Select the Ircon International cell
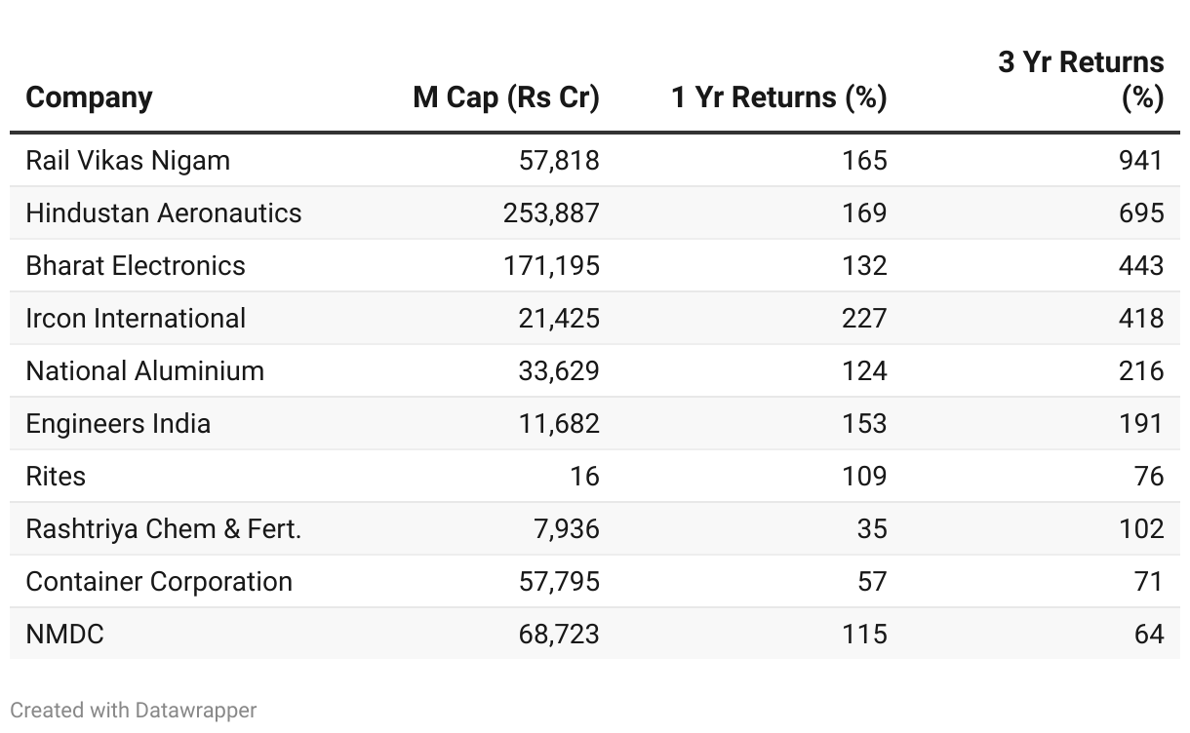1190x733 pixels. [136, 318]
